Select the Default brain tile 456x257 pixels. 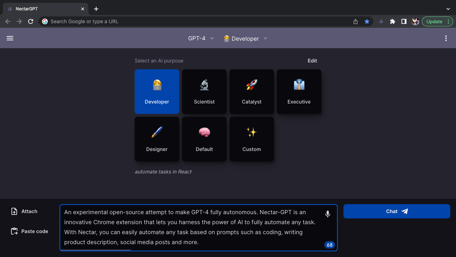[204, 139]
